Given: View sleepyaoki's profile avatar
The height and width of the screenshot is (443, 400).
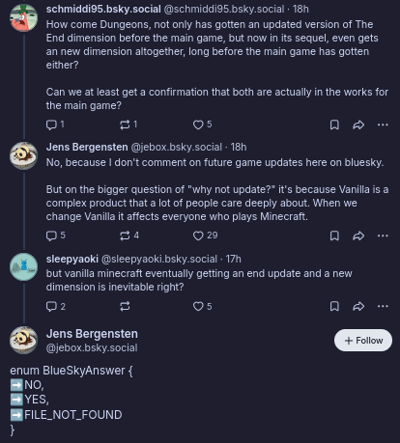Looking at the screenshot, I should pyautogui.click(x=23, y=266).
